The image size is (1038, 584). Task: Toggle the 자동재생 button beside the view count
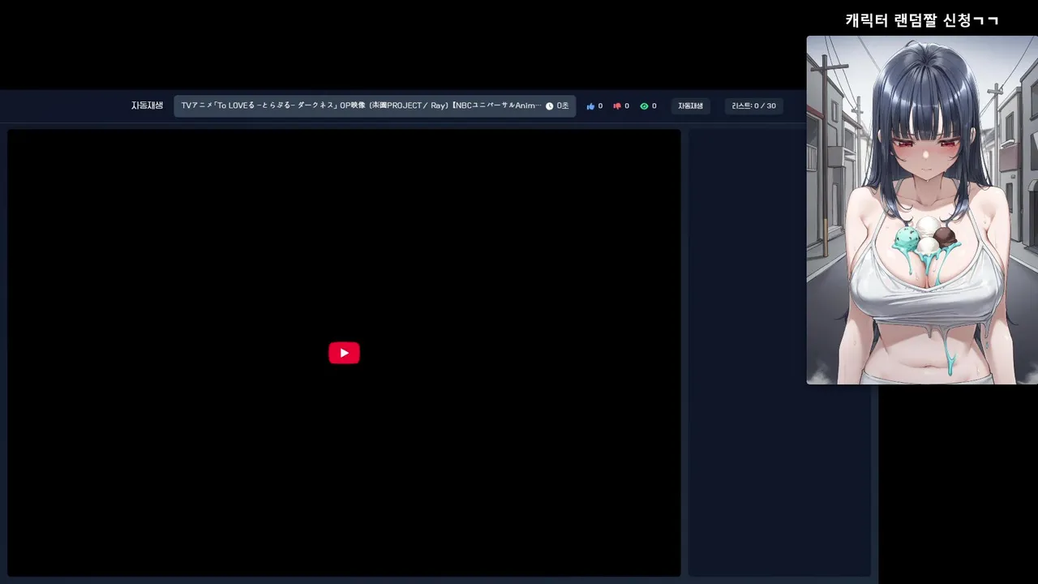[x=691, y=106]
